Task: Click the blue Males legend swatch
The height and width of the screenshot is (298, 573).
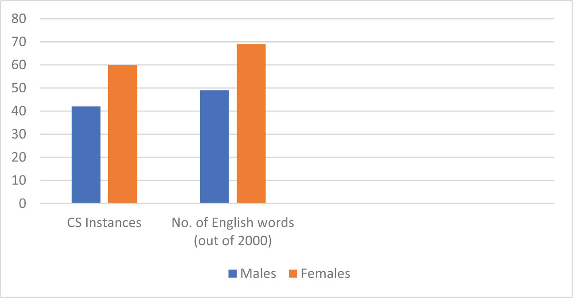Action: pos(233,274)
